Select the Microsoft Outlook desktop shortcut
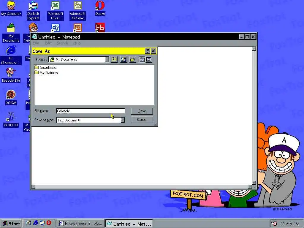304x228 pixels. pos(77,11)
